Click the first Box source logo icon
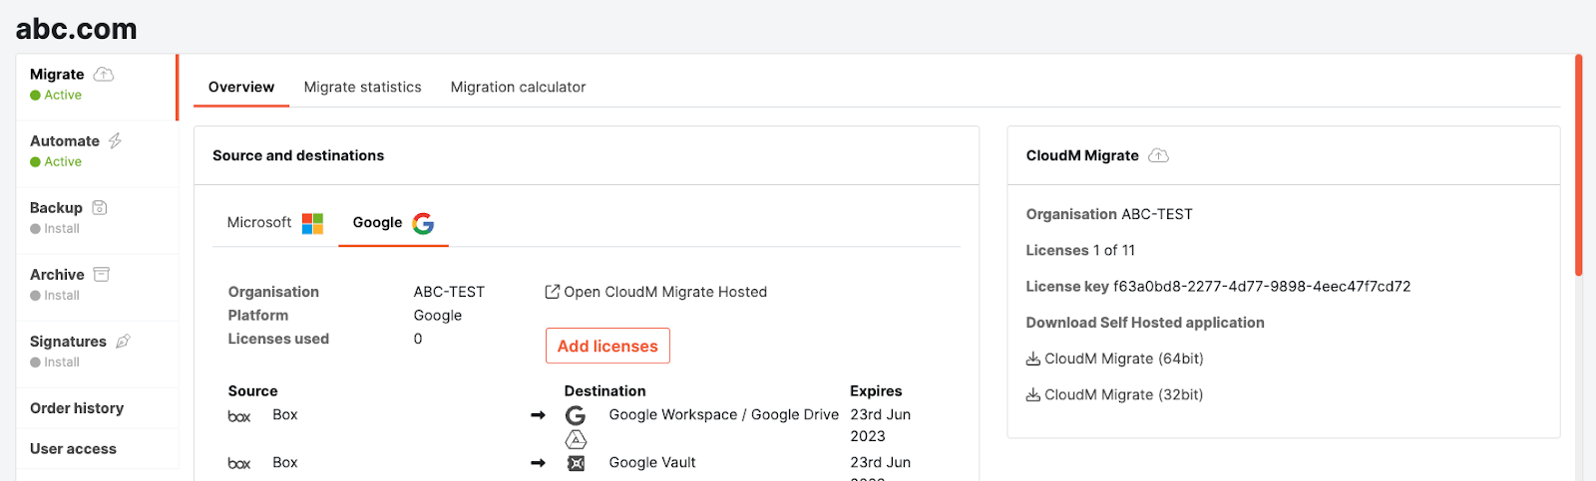The width and height of the screenshot is (1596, 481). pyautogui.click(x=239, y=416)
